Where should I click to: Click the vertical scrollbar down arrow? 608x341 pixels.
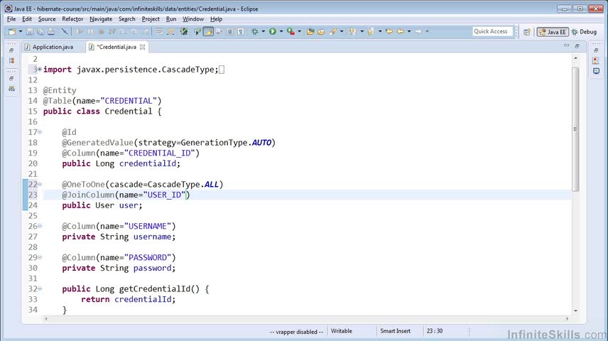tap(575, 310)
